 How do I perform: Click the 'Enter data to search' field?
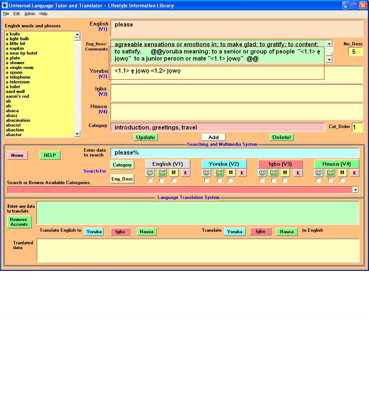pos(235,153)
